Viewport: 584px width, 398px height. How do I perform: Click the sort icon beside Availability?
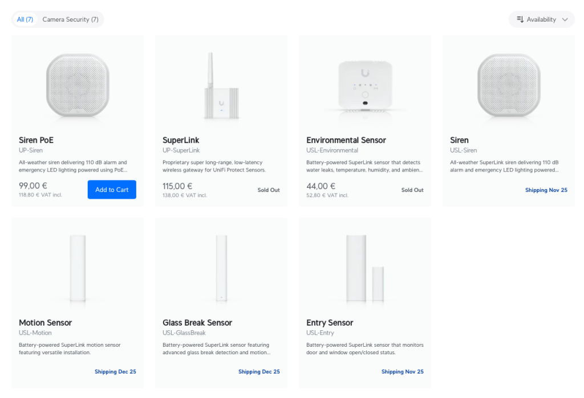(520, 19)
